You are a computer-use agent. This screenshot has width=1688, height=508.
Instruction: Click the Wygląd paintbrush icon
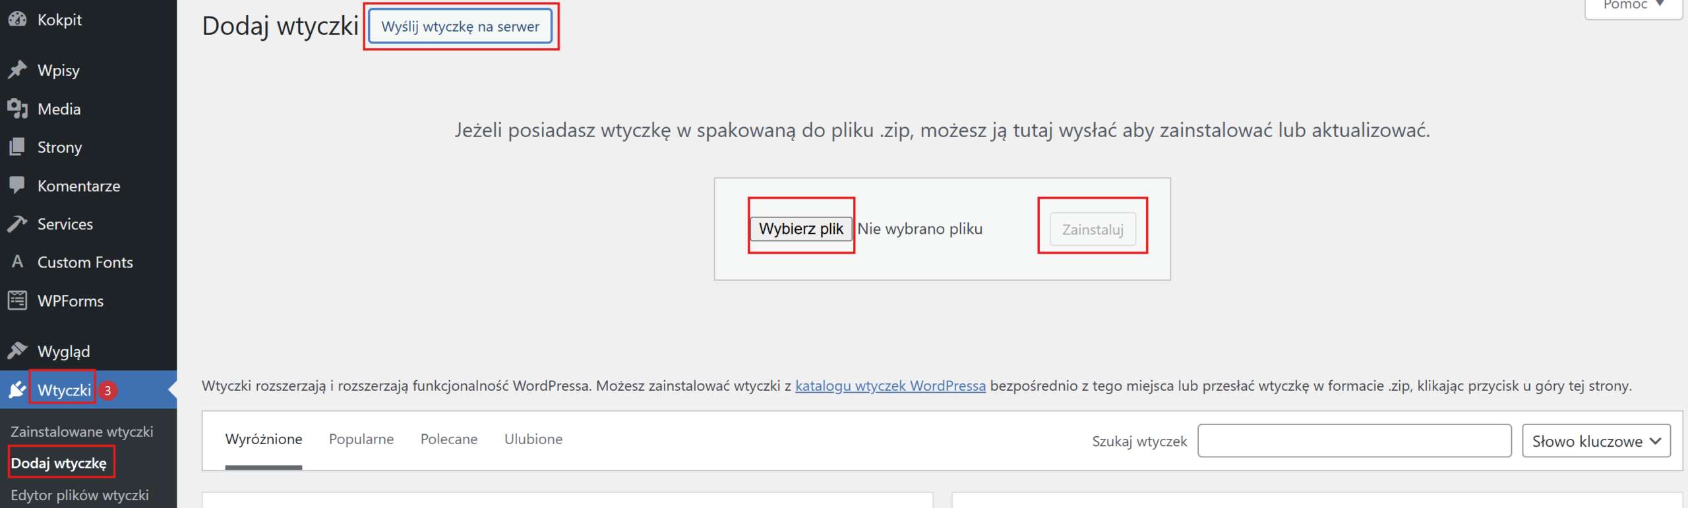coord(17,351)
